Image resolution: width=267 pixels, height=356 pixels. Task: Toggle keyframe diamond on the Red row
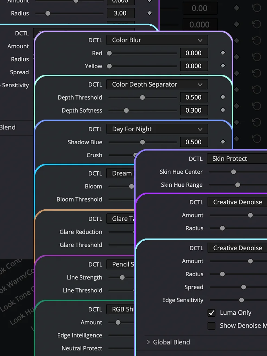[223, 53]
